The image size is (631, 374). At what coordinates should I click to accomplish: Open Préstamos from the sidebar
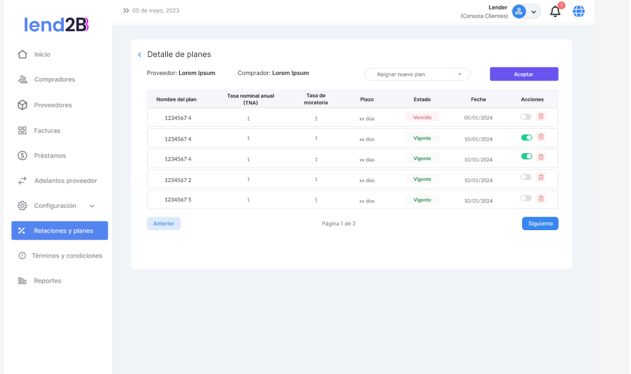(x=49, y=156)
